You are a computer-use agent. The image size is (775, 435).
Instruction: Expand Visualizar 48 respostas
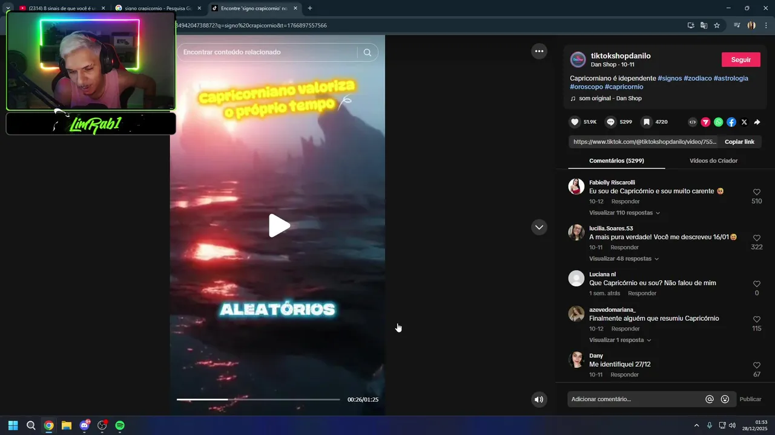(x=624, y=259)
